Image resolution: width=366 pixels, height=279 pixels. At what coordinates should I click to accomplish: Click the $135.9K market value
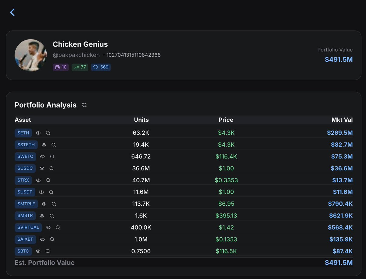341,239
